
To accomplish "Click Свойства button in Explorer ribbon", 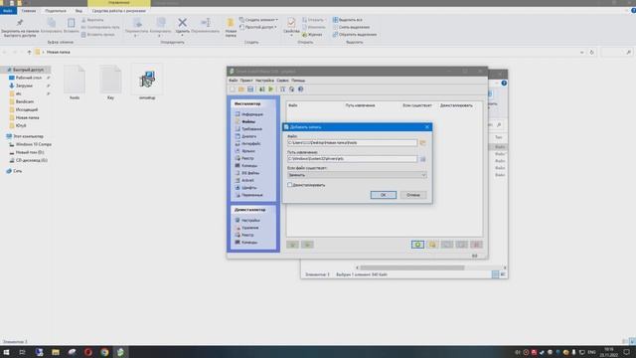I will (x=291, y=27).
